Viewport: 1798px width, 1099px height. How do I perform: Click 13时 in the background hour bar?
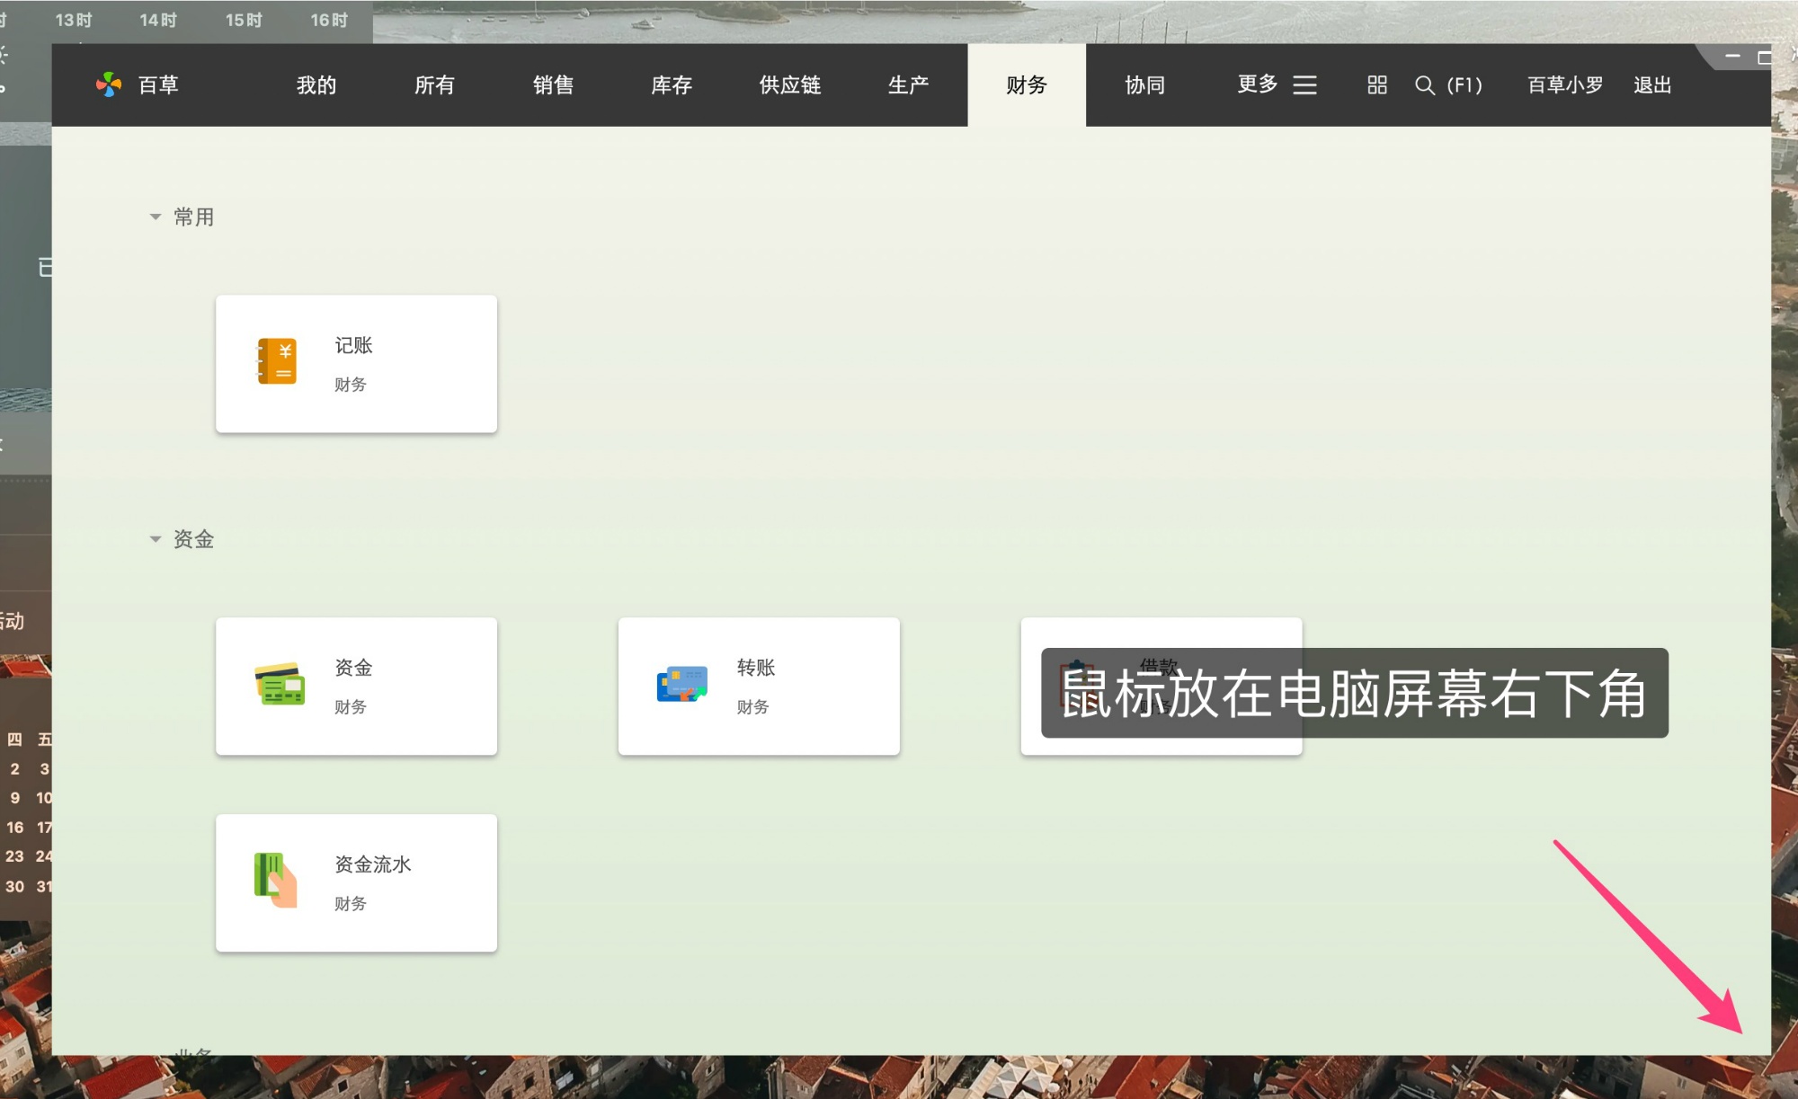[74, 20]
